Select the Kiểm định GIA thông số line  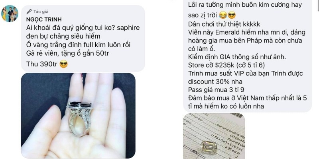coord(237,57)
